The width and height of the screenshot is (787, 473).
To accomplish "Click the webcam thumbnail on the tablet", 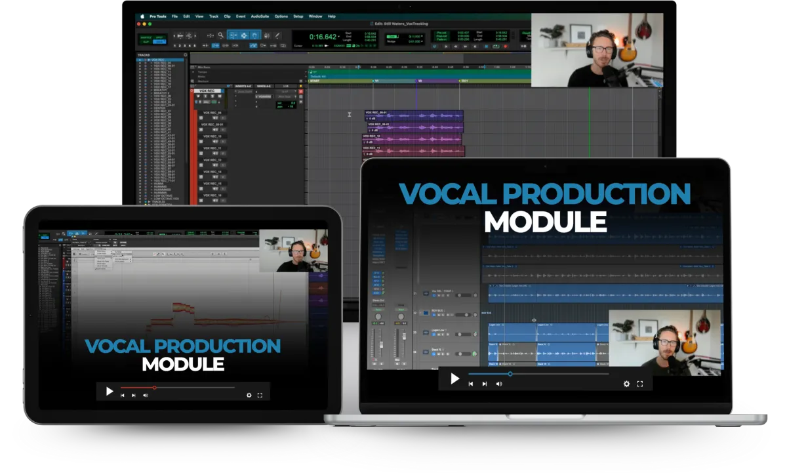I will 293,251.
